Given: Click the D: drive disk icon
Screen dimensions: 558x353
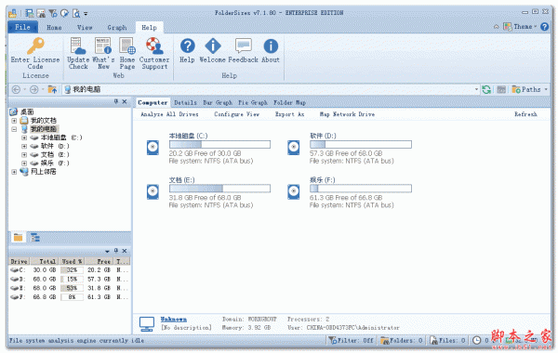Looking at the screenshot, I should pos(294,147).
